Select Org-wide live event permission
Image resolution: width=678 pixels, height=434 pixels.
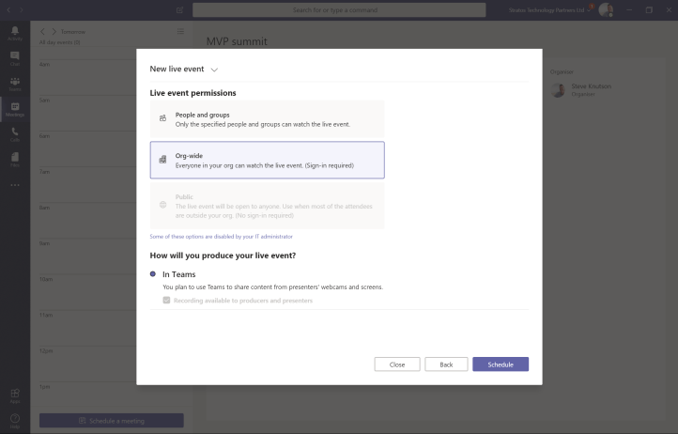(267, 161)
